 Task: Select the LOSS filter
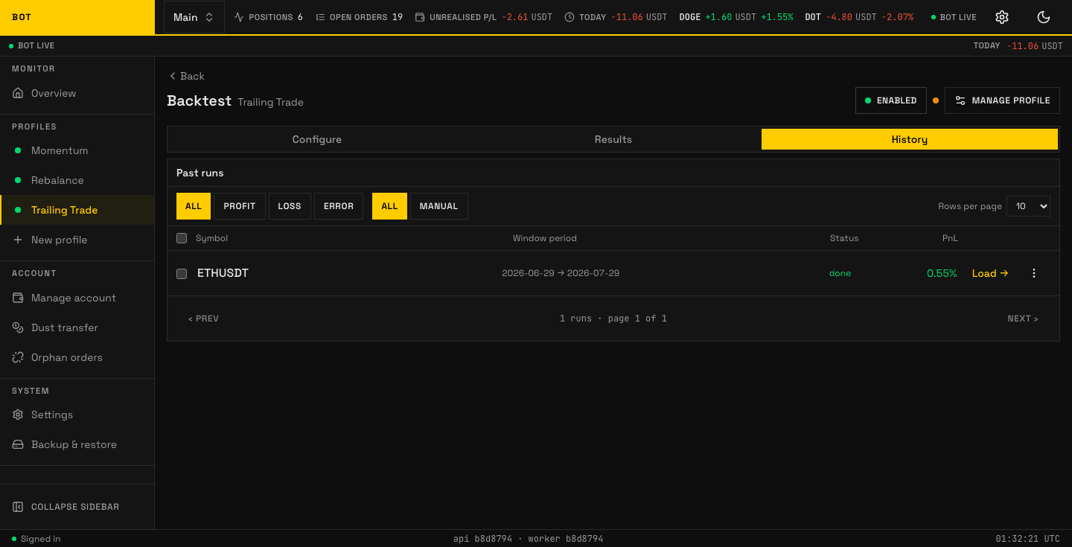pyautogui.click(x=290, y=206)
